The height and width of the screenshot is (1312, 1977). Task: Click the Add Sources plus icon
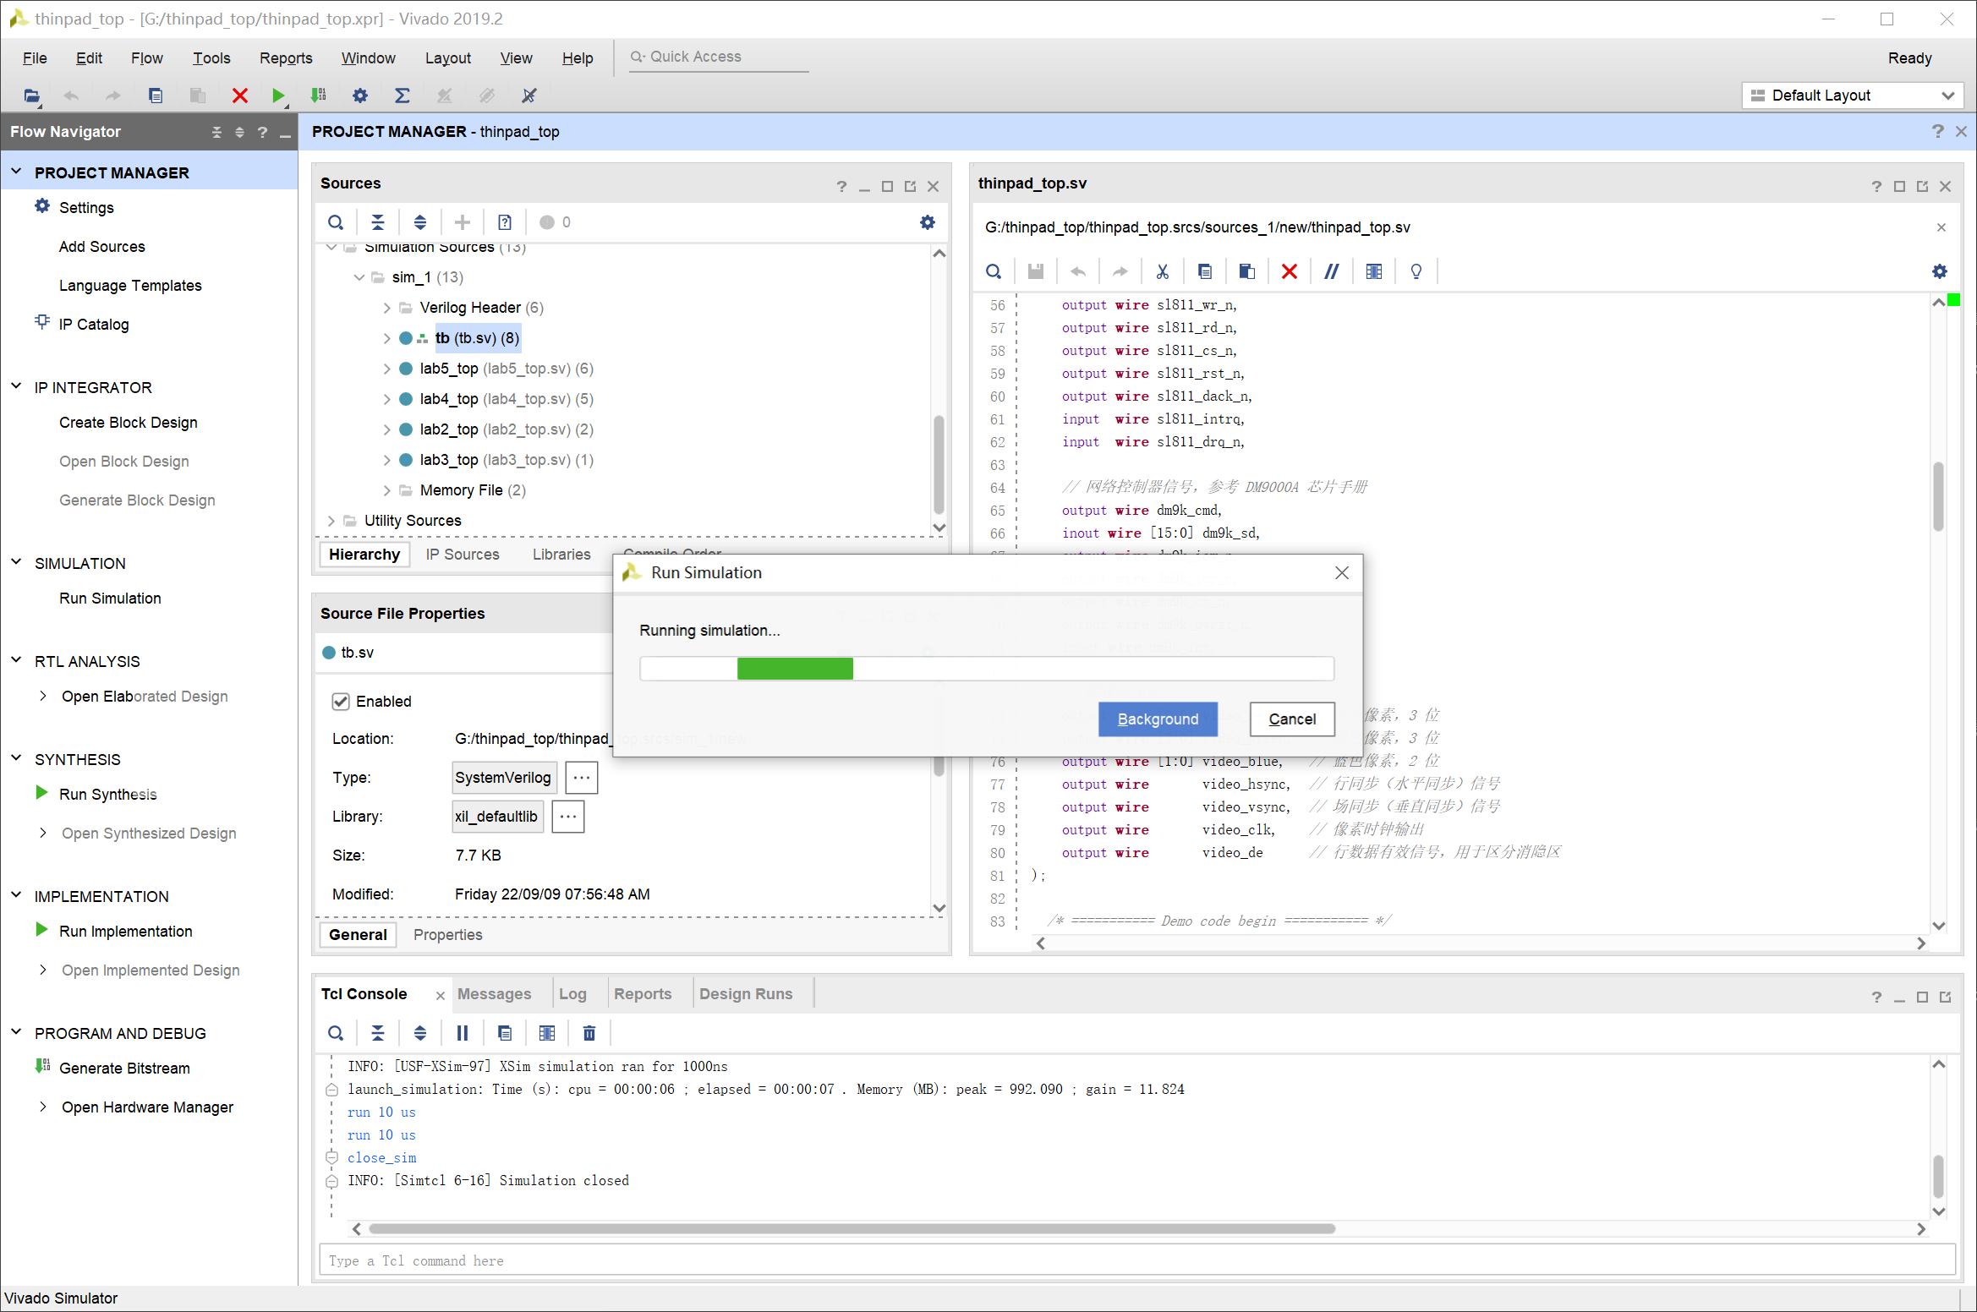pyautogui.click(x=463, y=222)
